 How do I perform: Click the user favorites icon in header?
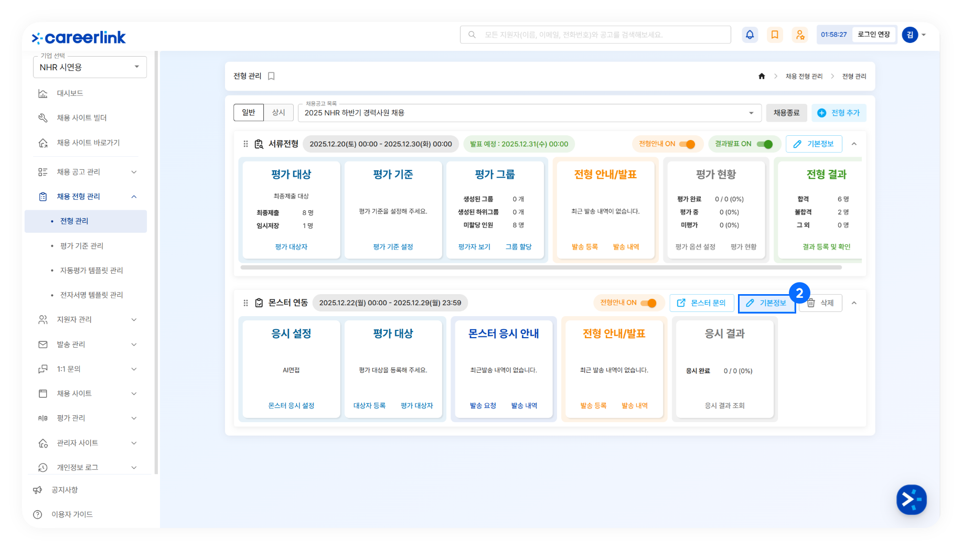pyautogui.click(x=800, y=35)
